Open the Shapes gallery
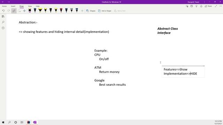Image resolution: width=223 pixels, height=125 pixels. (x=91, y=11)
